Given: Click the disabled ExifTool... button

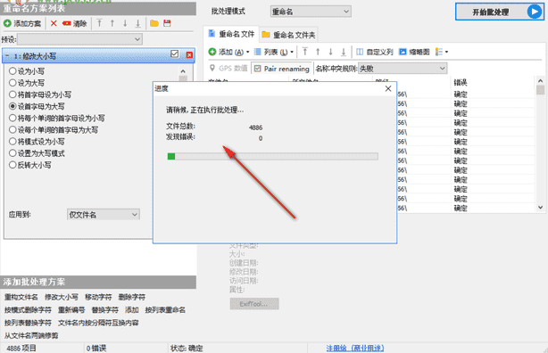Looking at the screenshot, I should coord(254,303).
